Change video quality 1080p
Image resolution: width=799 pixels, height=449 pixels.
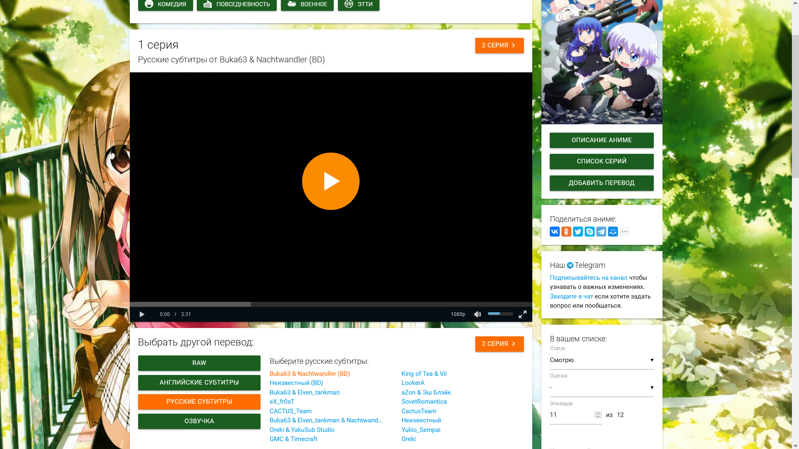coord(458,314)
